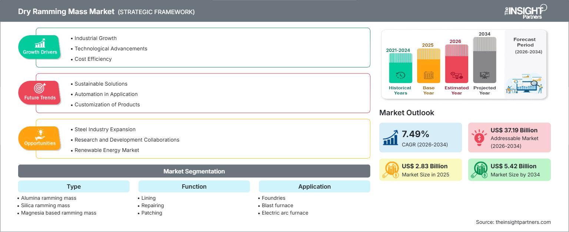Click the Foundries application item
This screenshot has height=232, width=569.
pos(273,198)
